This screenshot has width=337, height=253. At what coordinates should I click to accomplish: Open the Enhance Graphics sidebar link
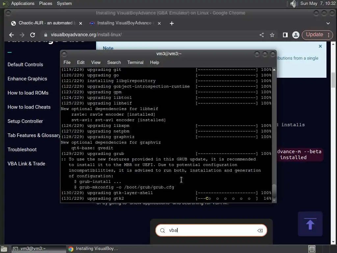click(27, 79)
